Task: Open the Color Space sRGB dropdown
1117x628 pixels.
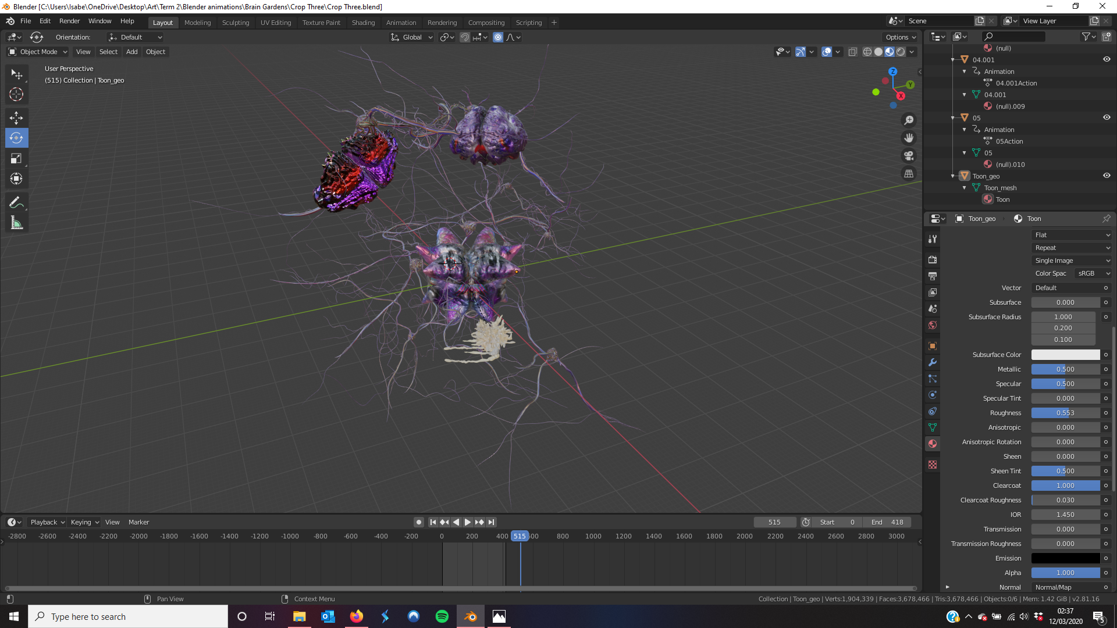Action: point(1093,273)
